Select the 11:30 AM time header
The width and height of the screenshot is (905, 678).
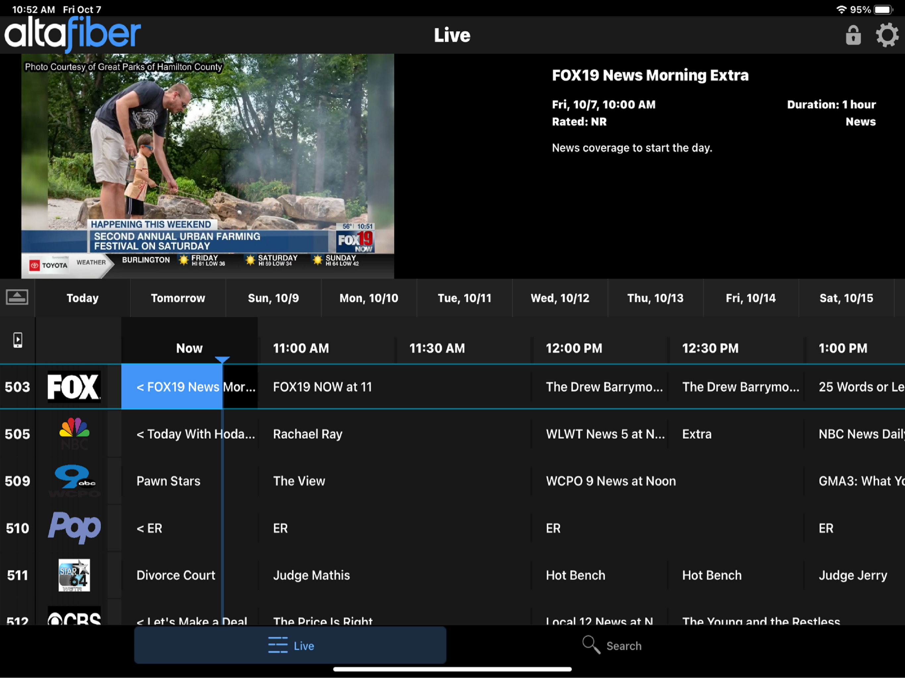(x=437, y=348)
